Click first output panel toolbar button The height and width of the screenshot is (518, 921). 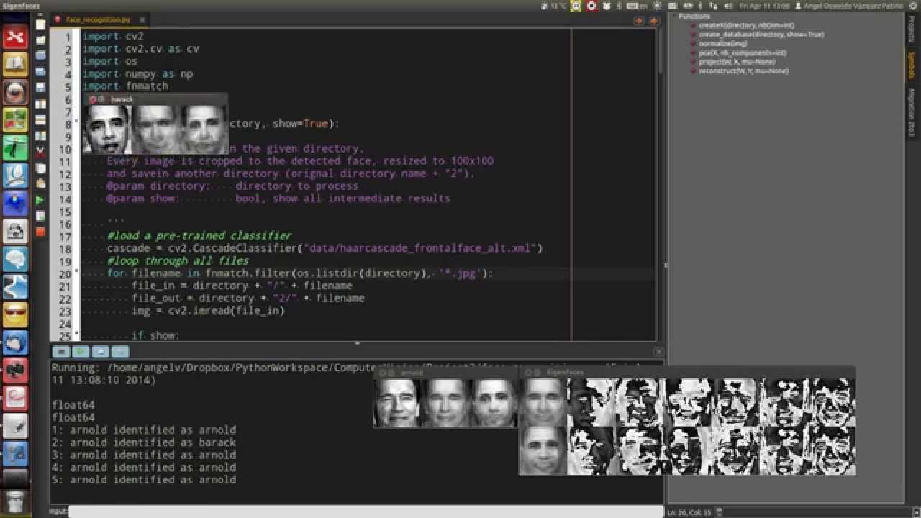click(62, 352)
